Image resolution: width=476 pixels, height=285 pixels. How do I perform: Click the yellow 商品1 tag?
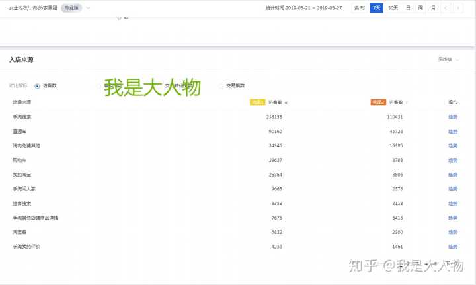[257, 102]
